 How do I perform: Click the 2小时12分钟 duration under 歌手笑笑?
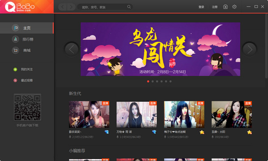pyautogui.click(x=83, y=137)
